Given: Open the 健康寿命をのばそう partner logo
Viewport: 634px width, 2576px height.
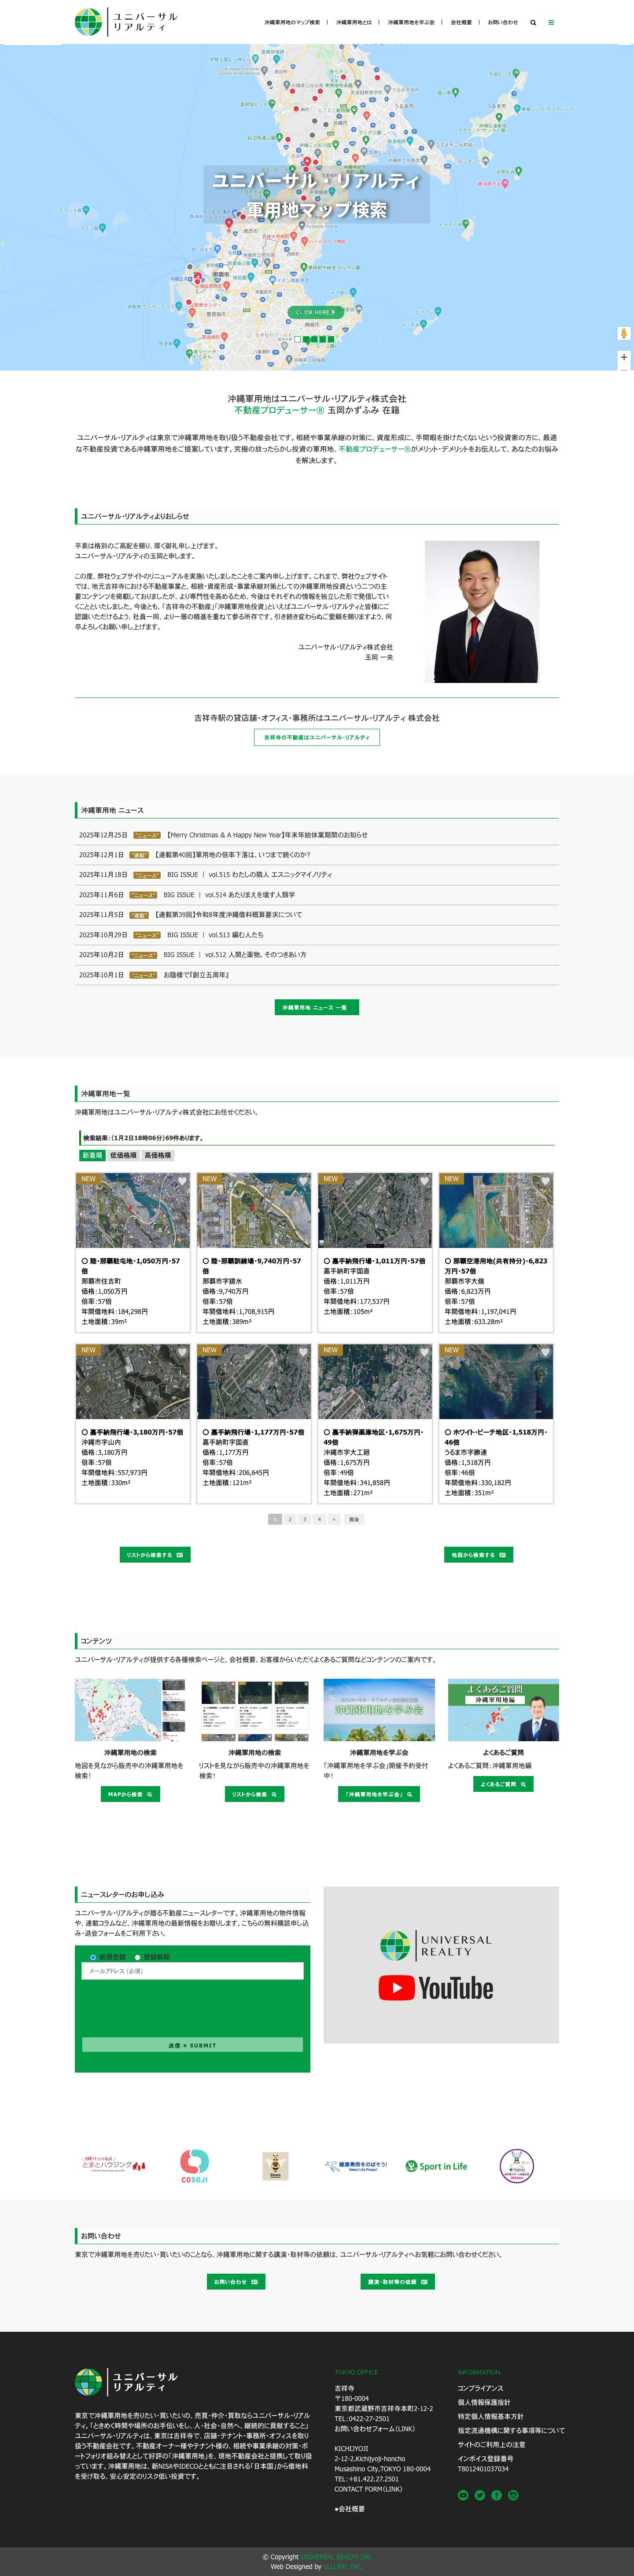Looking at the screenshot, I should [x=356, y=2166].
